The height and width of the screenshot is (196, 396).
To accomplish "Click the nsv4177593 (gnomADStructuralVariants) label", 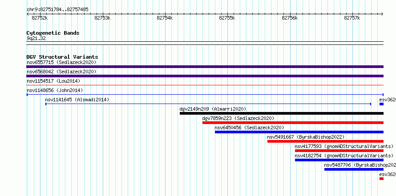I will [344, 146].
